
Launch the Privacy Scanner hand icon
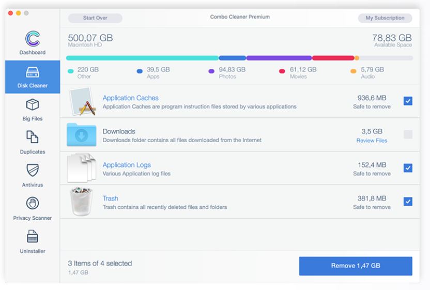pos(32,204)
